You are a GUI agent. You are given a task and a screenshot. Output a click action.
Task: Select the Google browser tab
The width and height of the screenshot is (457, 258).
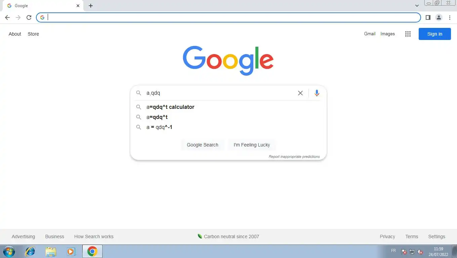click(x=43, y=6)
